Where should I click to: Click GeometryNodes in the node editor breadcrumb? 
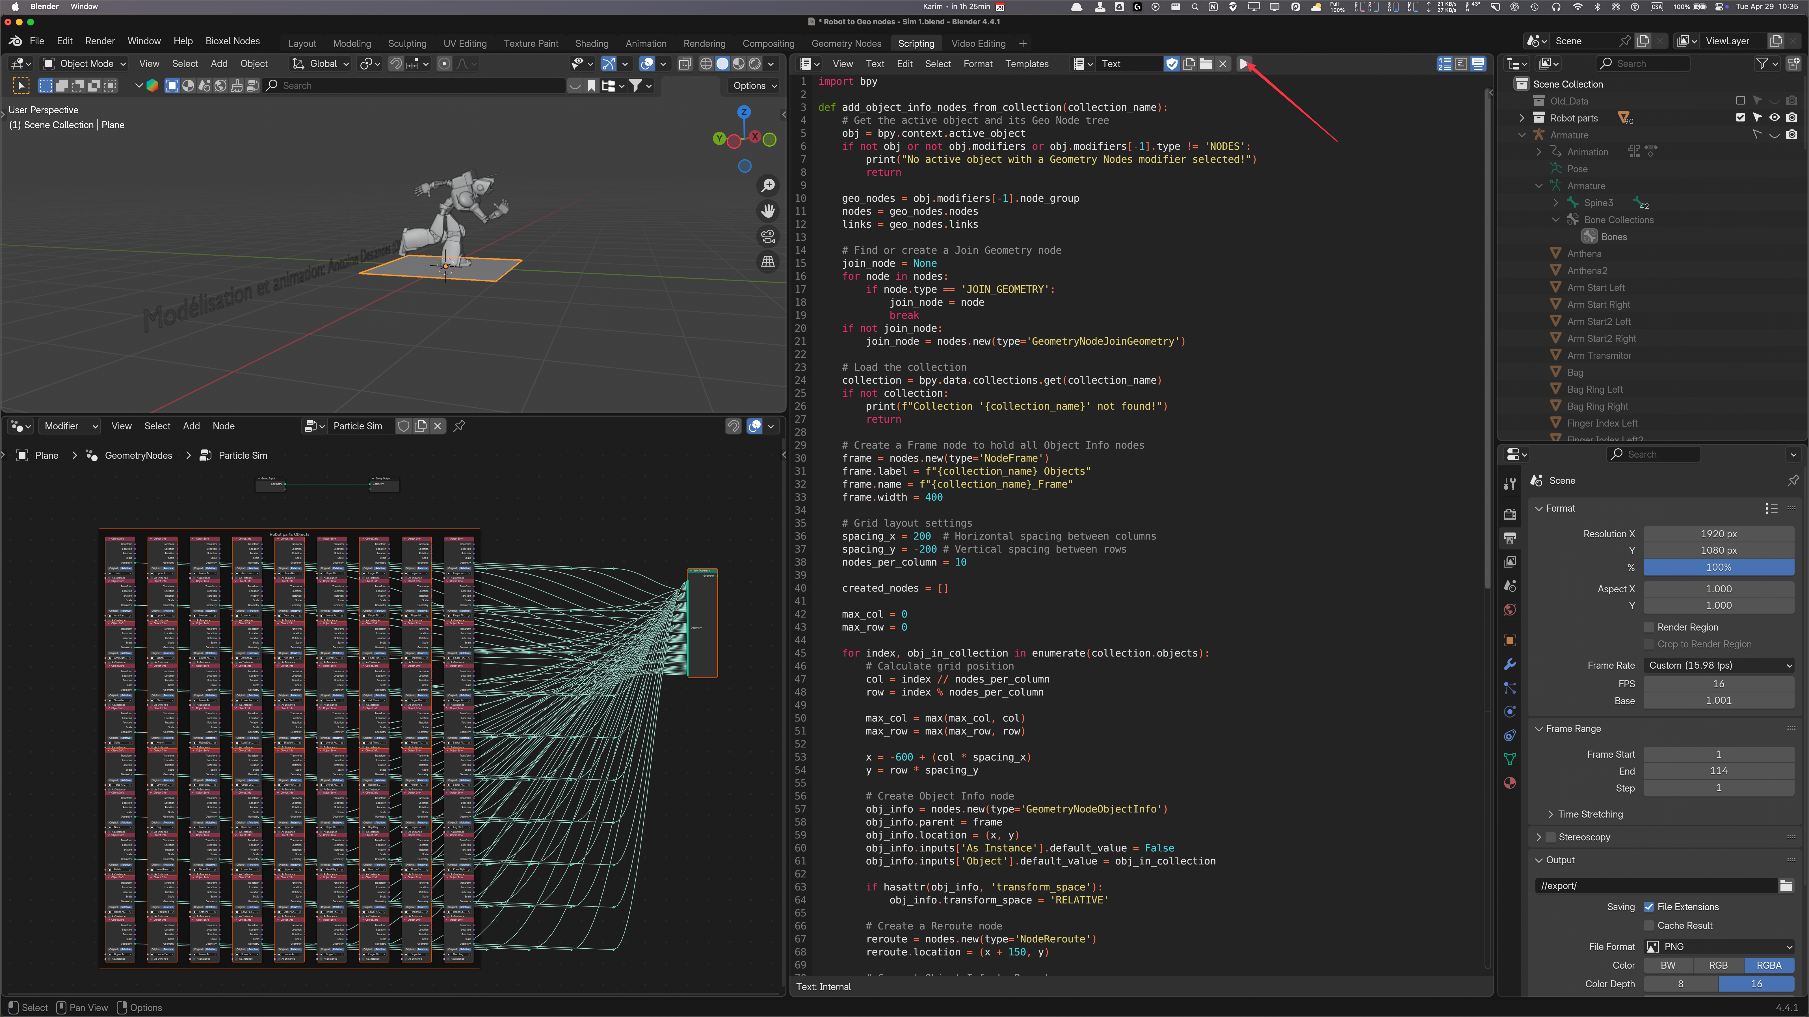pos(138,455)
